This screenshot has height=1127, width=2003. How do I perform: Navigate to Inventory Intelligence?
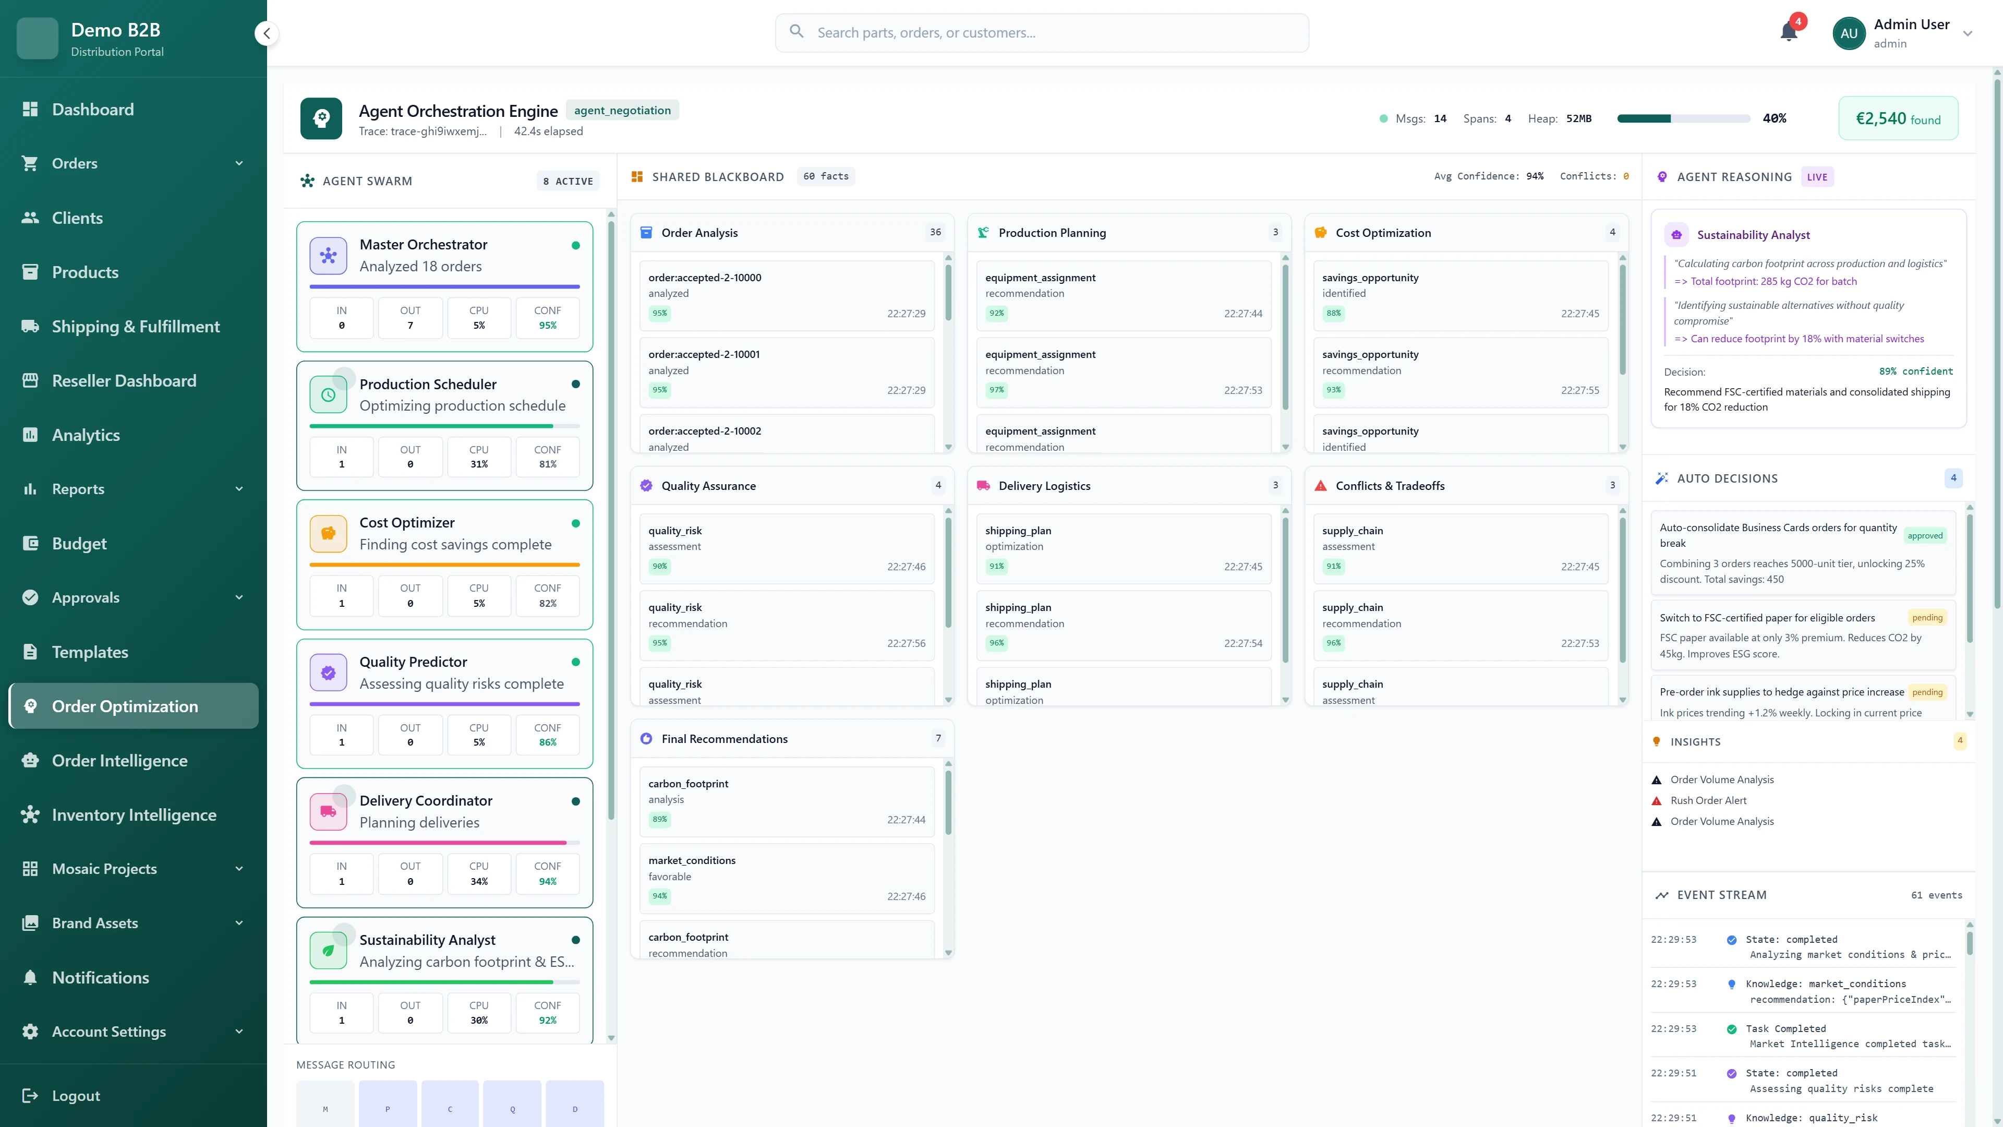pyautogui.click(x=134, y=814)
